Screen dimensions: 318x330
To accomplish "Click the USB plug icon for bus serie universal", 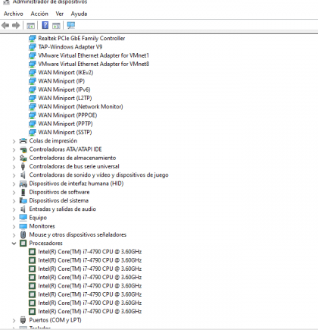I will (x=23, y=166).
